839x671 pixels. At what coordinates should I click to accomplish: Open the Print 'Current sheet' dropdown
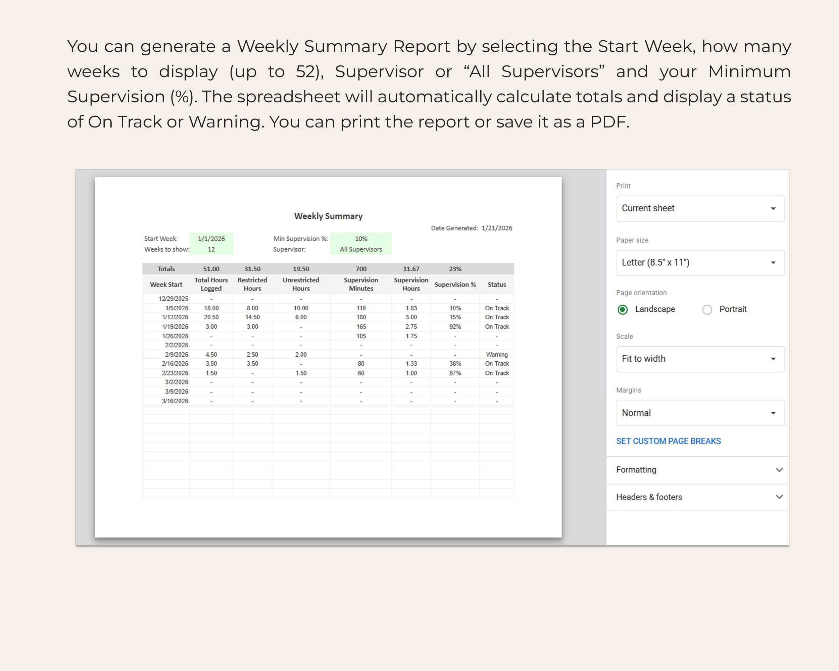pyautogui.click(x=700, y=208)
